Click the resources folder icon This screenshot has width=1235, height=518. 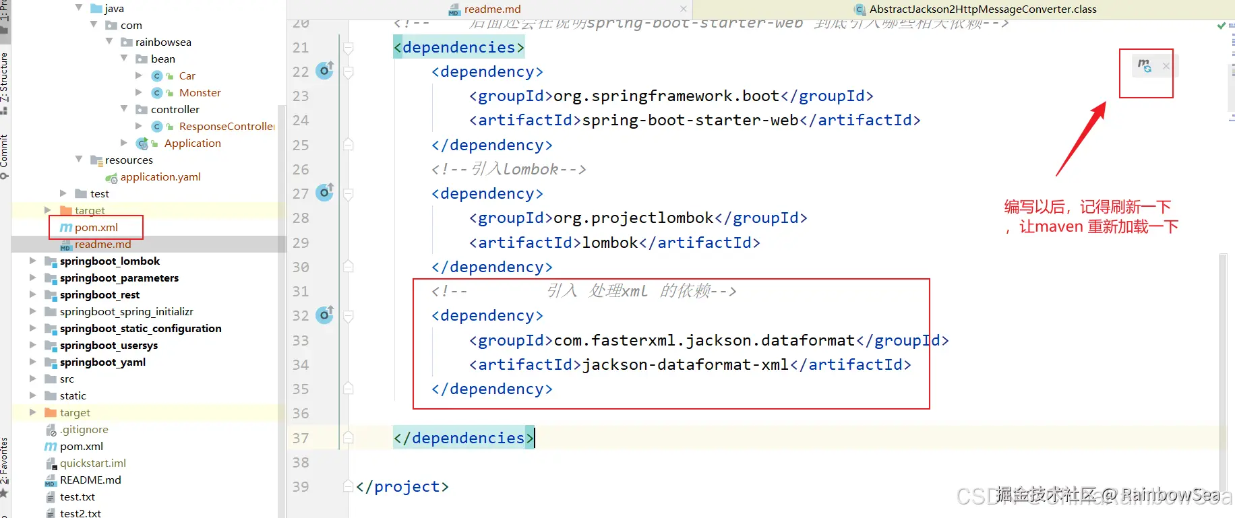coord(96,160)
